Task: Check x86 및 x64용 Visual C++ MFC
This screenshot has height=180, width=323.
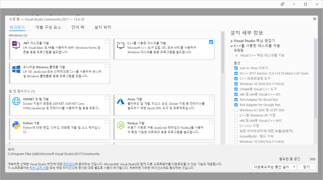Action: pyautogui.click(x=236, y=121)
